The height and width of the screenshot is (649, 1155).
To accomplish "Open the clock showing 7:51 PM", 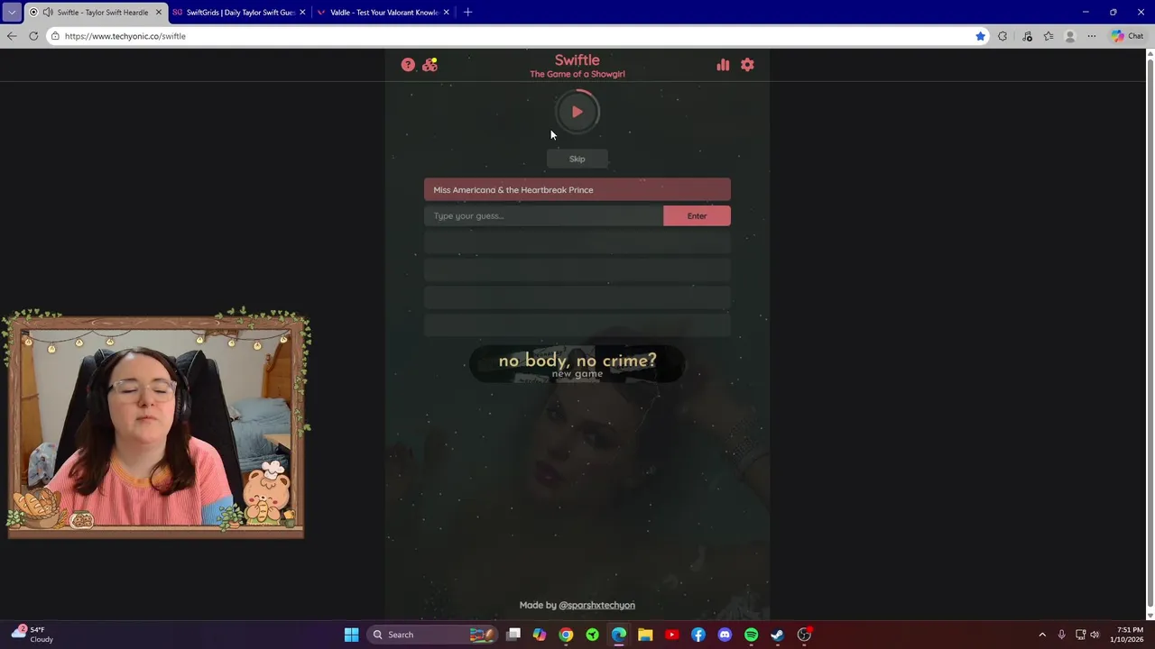I will [x=1130, y=635].
